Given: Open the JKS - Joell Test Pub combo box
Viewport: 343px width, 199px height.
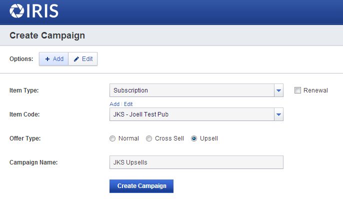Looking at the screenshot, I should 196,114.
